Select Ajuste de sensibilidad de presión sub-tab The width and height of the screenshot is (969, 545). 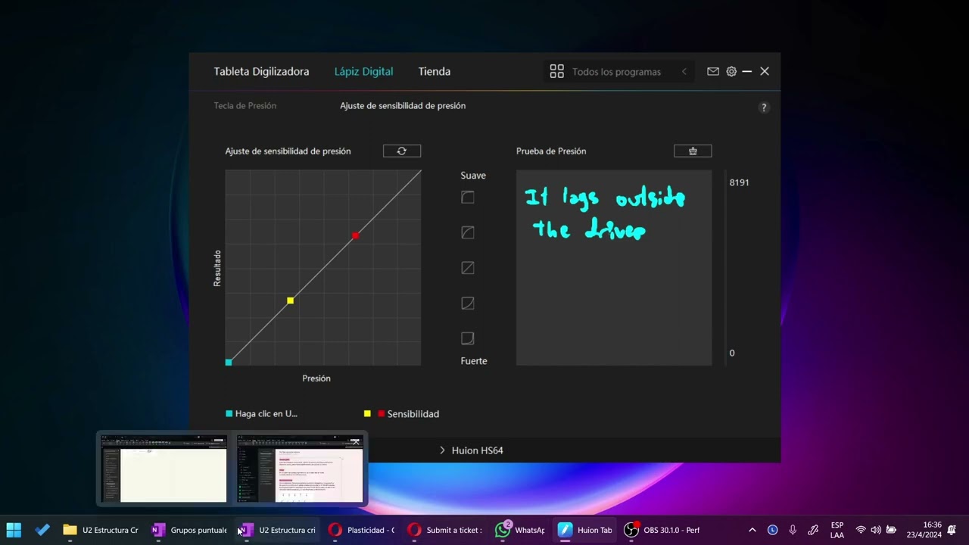(x=403, y=106)
